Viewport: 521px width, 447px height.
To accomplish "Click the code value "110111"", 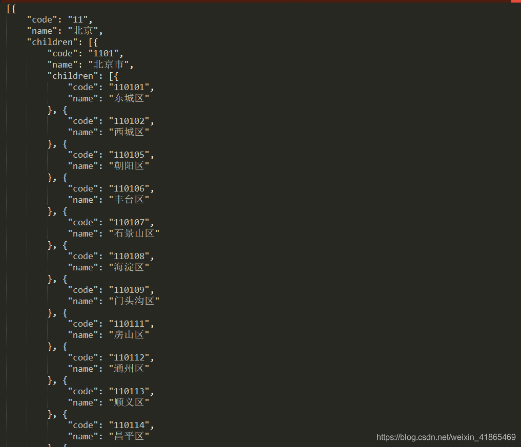I will tap(129, 324).
